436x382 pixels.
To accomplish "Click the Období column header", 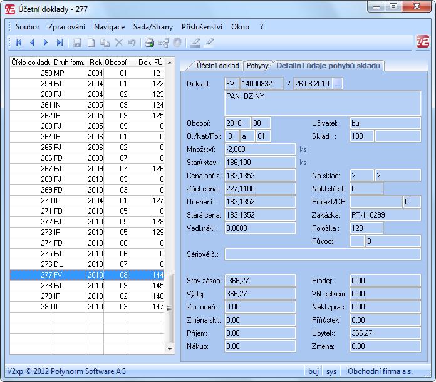I will [116, 63].
